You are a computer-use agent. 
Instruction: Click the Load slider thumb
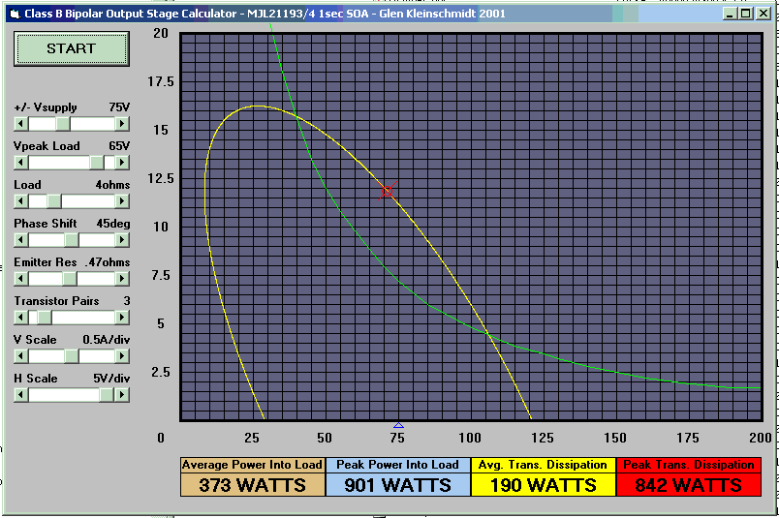[54, 201]
